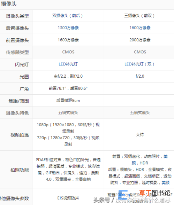Select the f/2.0 cell in the second phone column
Image resolution: width=174 pixels, height=205 pixels.
coord(140,76)
